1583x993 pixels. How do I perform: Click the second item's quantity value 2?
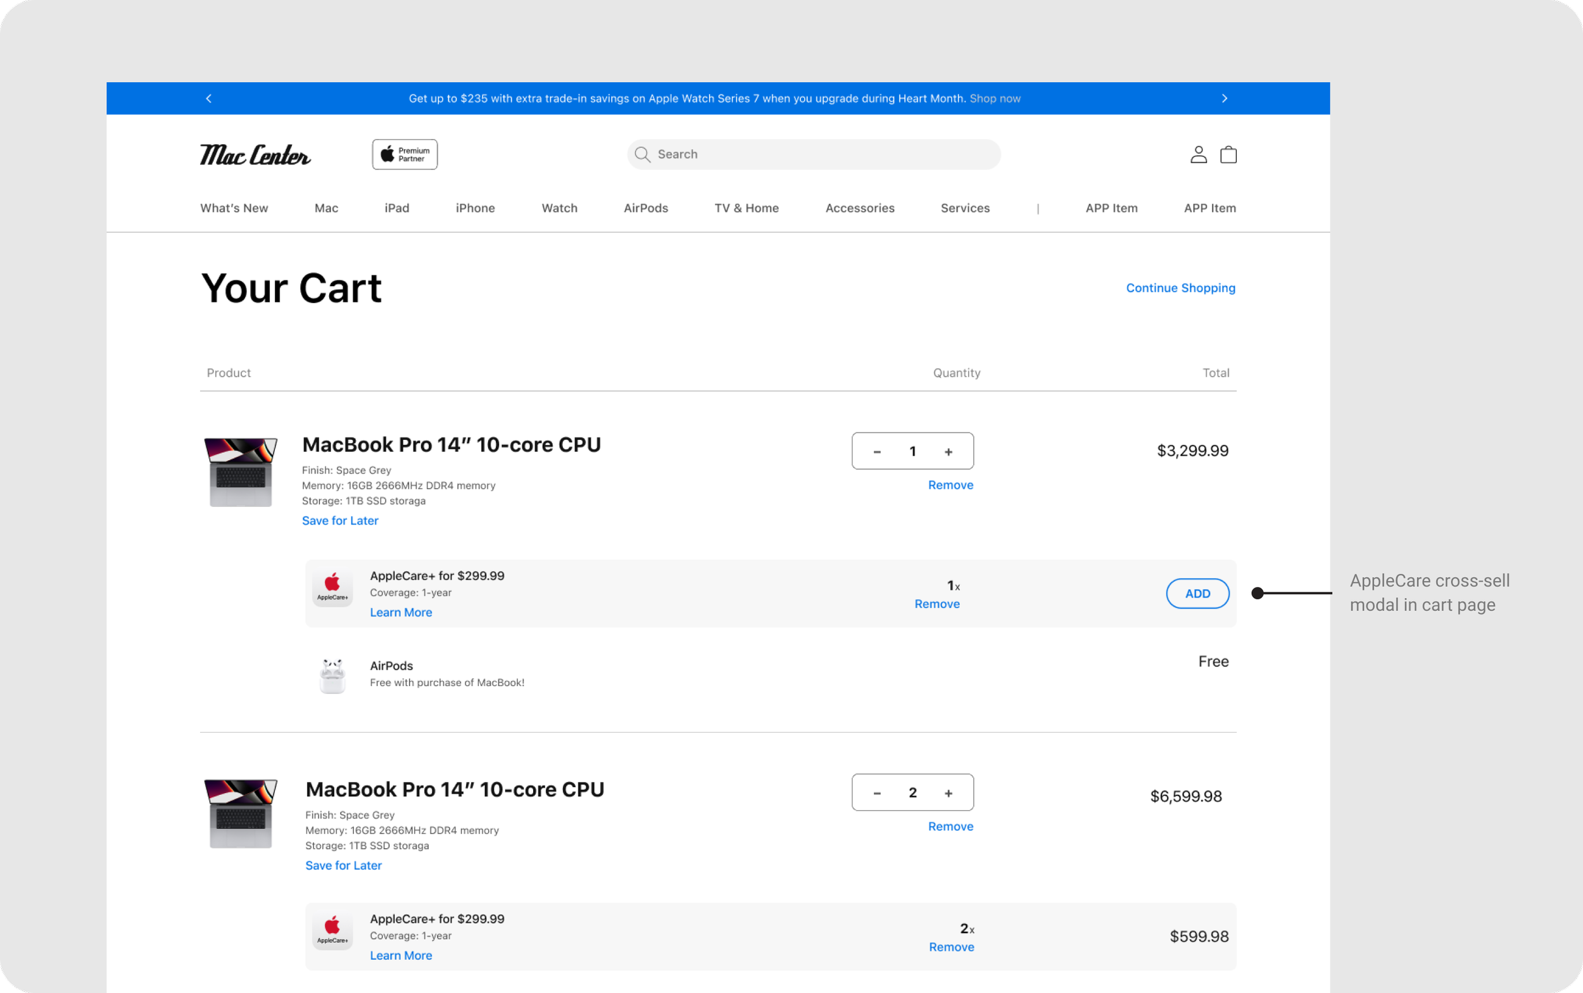[x=912, y=794]
